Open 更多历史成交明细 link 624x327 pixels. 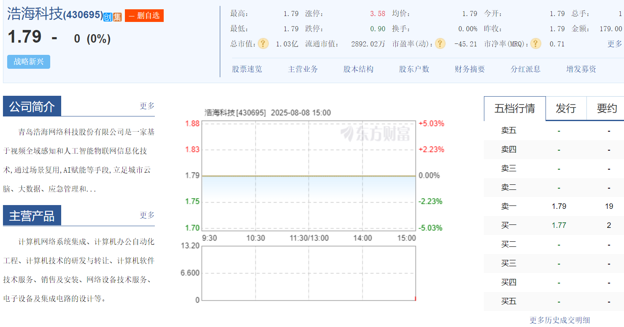(x=560, y=320)
